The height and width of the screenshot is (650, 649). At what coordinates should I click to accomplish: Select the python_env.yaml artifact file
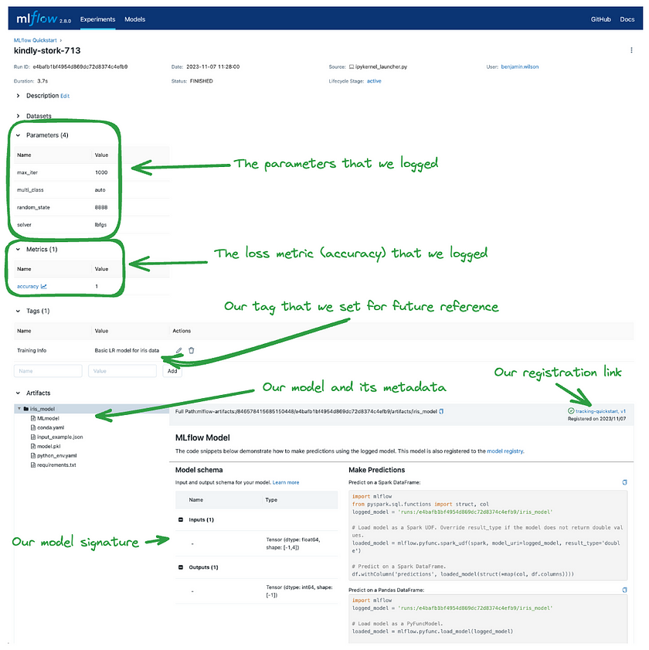(56, 455)
